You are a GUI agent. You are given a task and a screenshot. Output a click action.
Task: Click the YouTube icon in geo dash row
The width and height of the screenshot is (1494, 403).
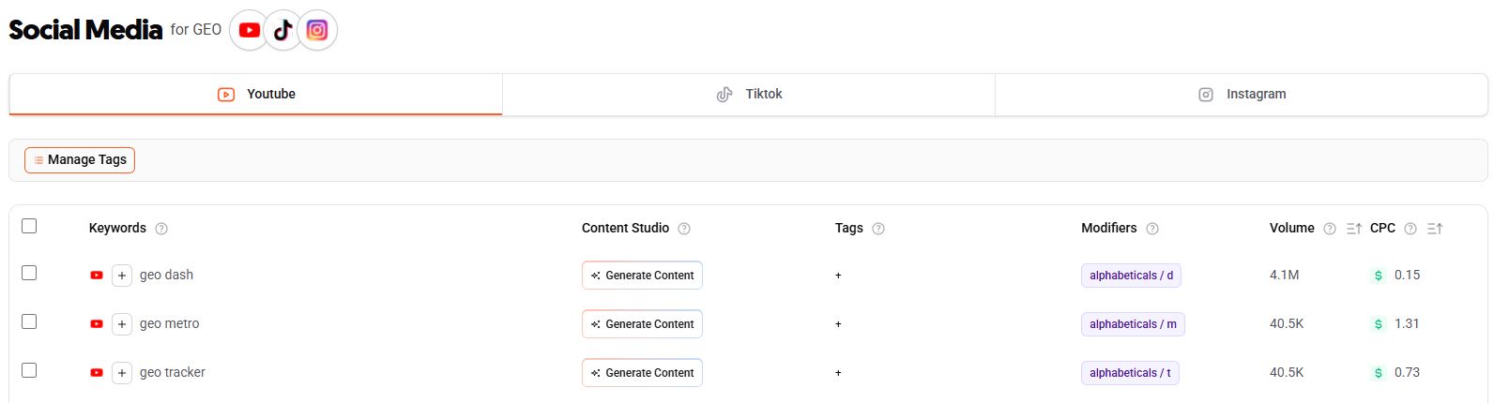click(x=96, y=276)
